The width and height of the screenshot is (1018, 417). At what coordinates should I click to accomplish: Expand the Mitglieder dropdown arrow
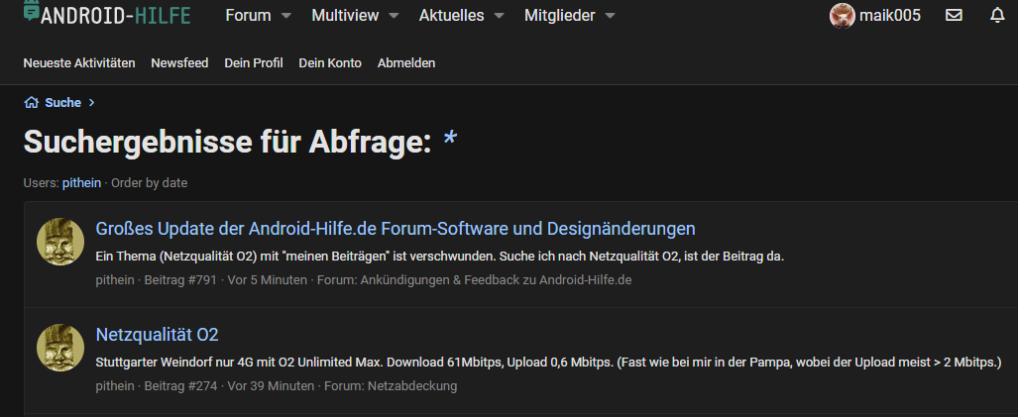coord(609,16)
